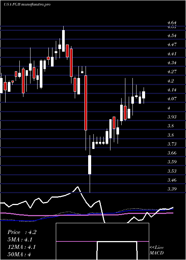
Task: Click the 4.2 price axis label
Action: (x=170, y=81)
